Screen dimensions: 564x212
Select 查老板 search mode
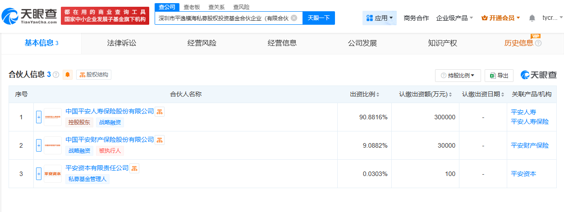(x=192, y=7)
